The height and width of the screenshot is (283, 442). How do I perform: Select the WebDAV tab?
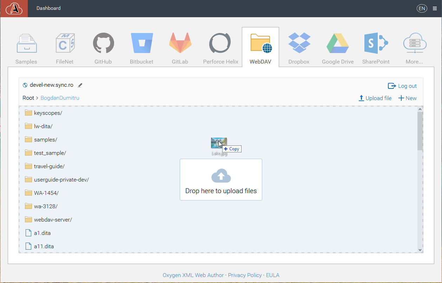click(260, 47)
